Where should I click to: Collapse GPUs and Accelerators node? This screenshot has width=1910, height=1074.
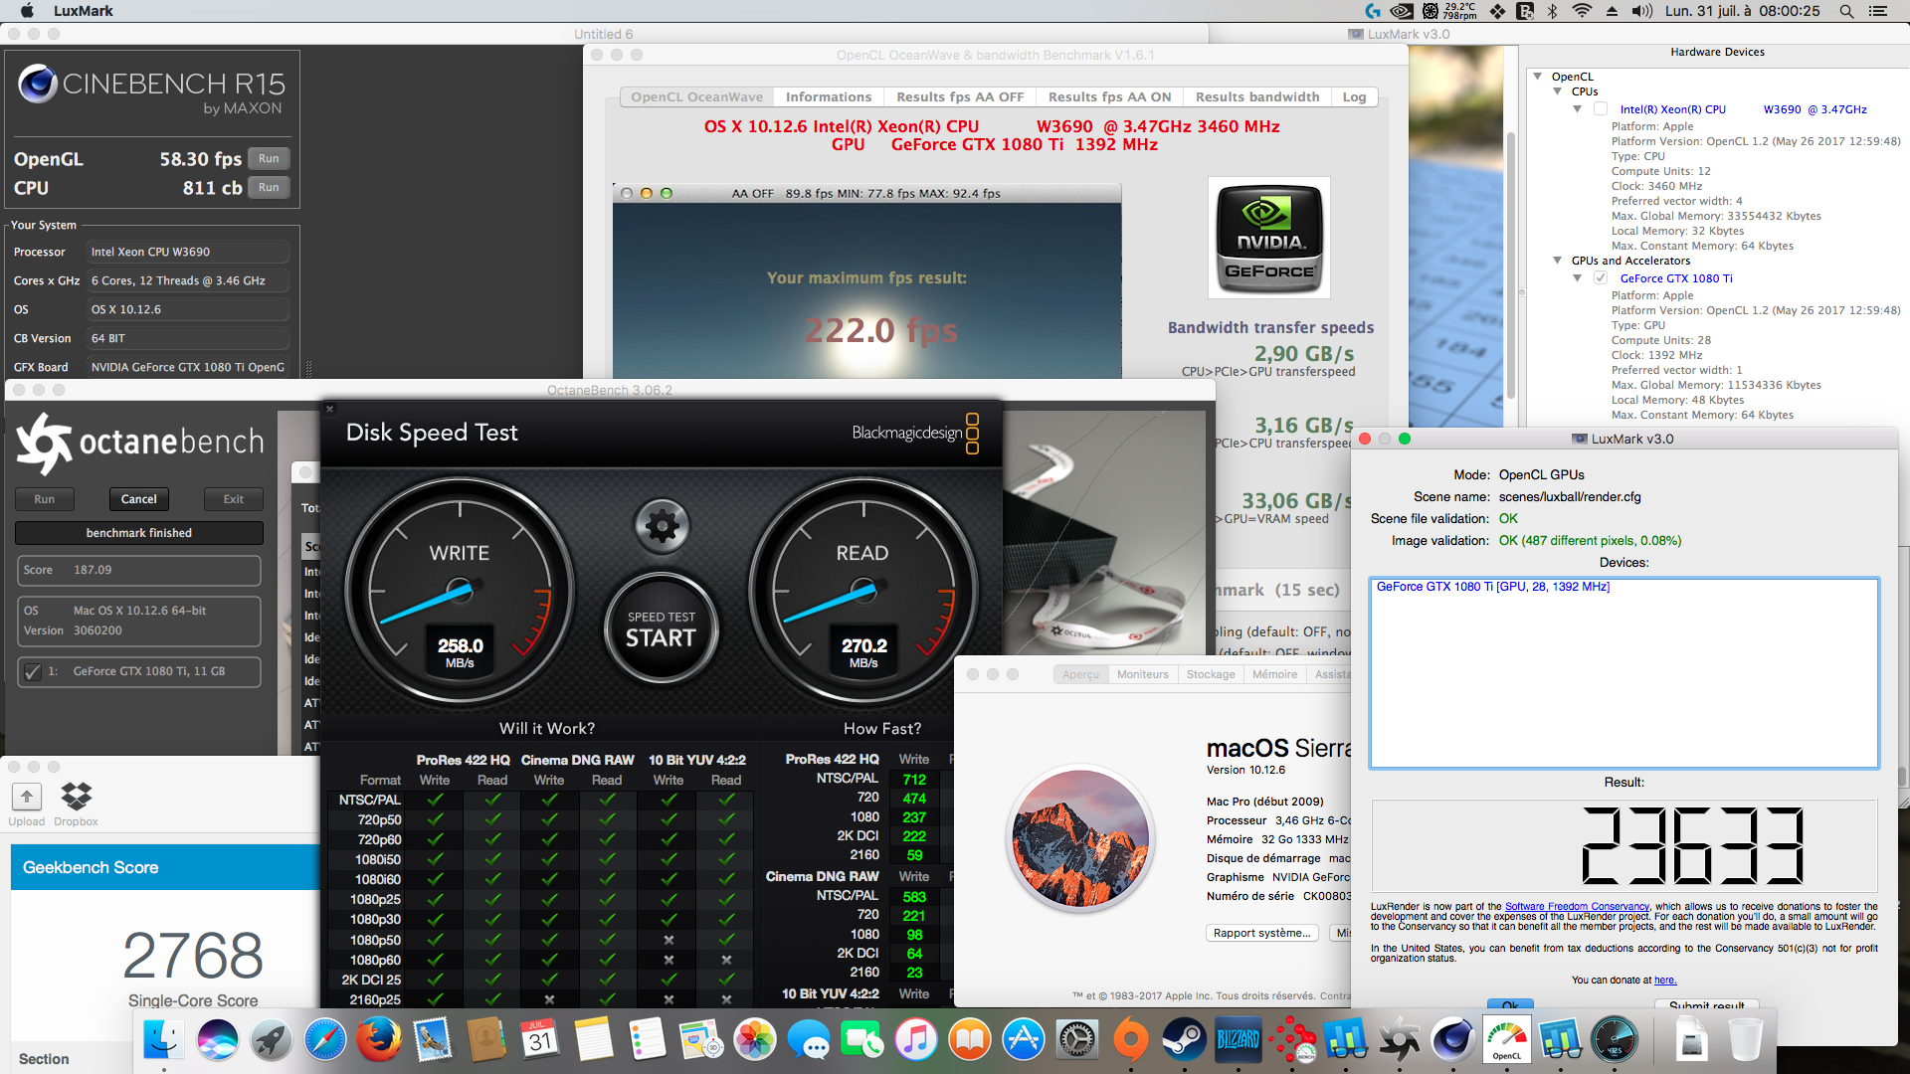(1558, 261)
